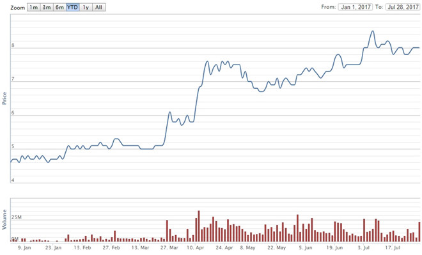Click the 19. Jun date label
Image resolution: width=422 pixels, height=255 pixels.
coord(334,248)
